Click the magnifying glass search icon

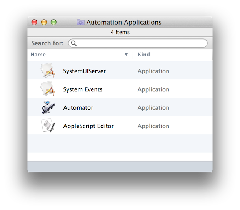(x=74, y=43)
